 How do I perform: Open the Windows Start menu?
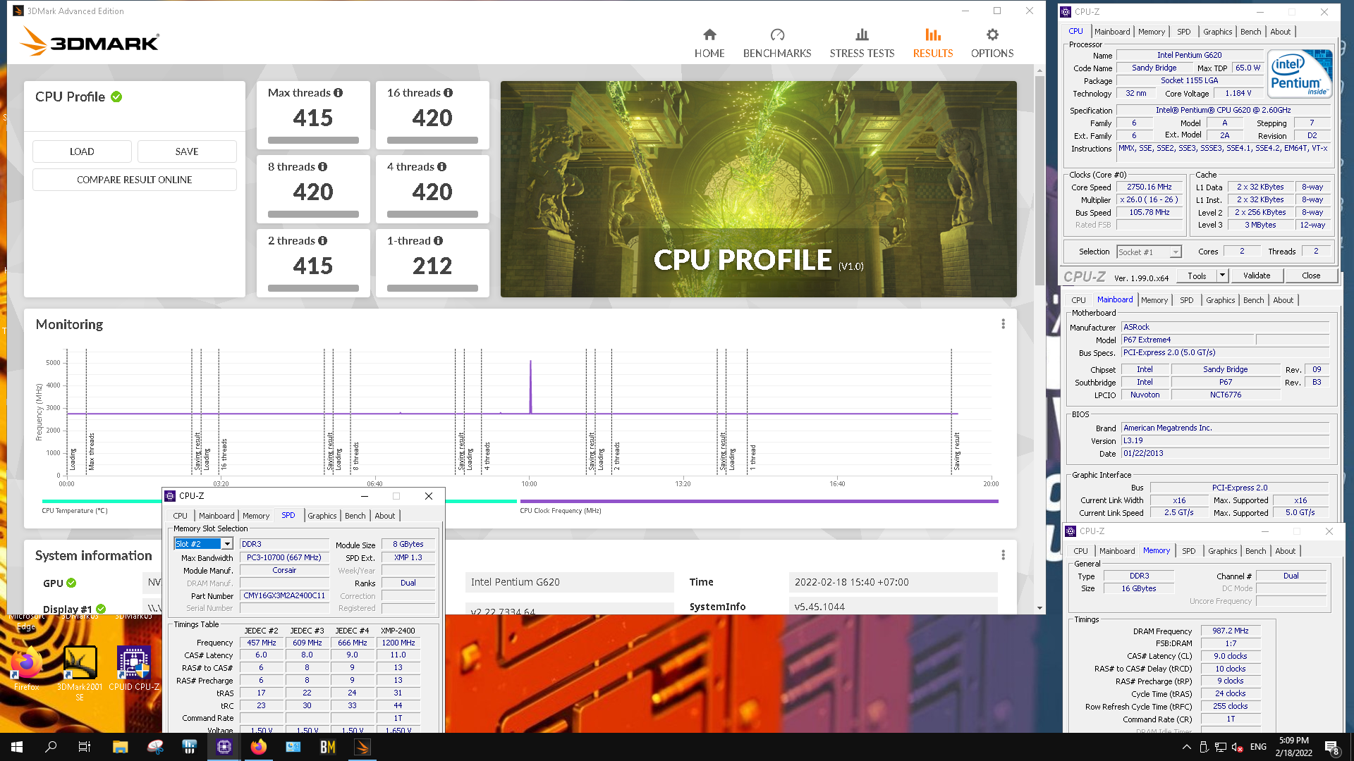(x=17, y=747)
